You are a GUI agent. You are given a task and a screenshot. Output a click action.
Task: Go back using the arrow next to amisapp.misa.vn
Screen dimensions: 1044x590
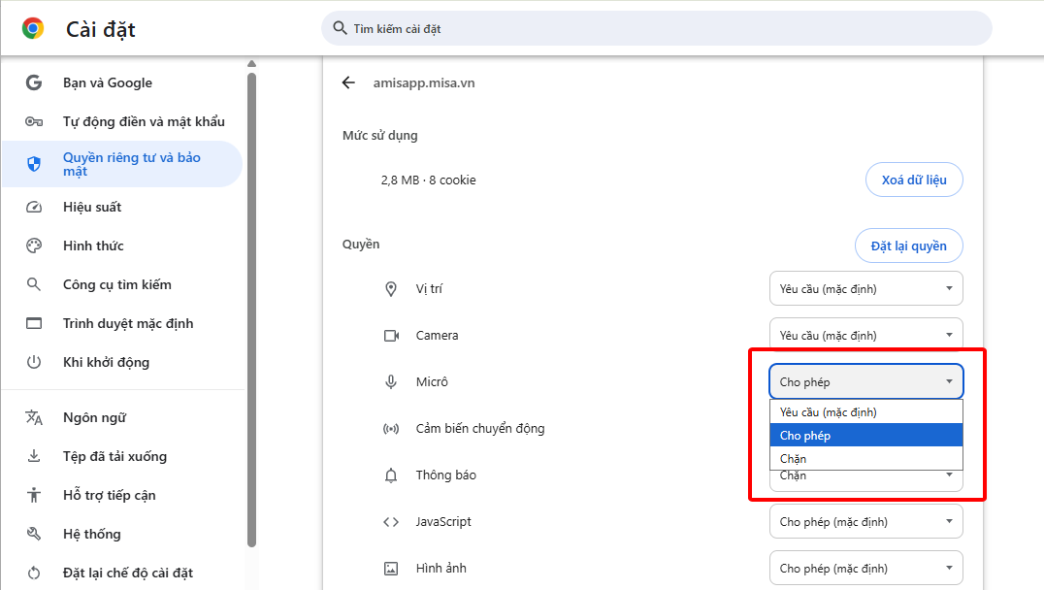pyautogui.click(x=349, y=82)
